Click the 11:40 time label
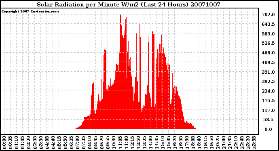 click(x=126, y=143)
